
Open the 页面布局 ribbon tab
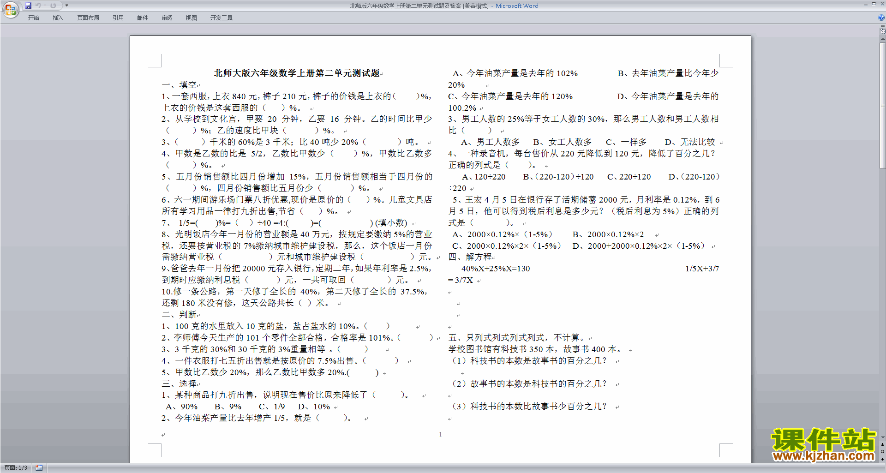[x=88, y=18]
